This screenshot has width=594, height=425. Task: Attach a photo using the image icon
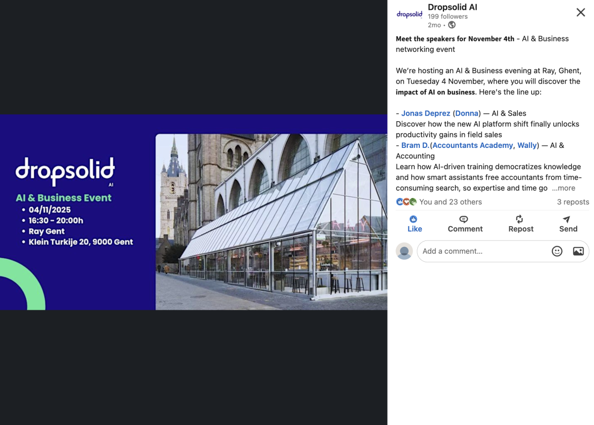tap(578, 251)
